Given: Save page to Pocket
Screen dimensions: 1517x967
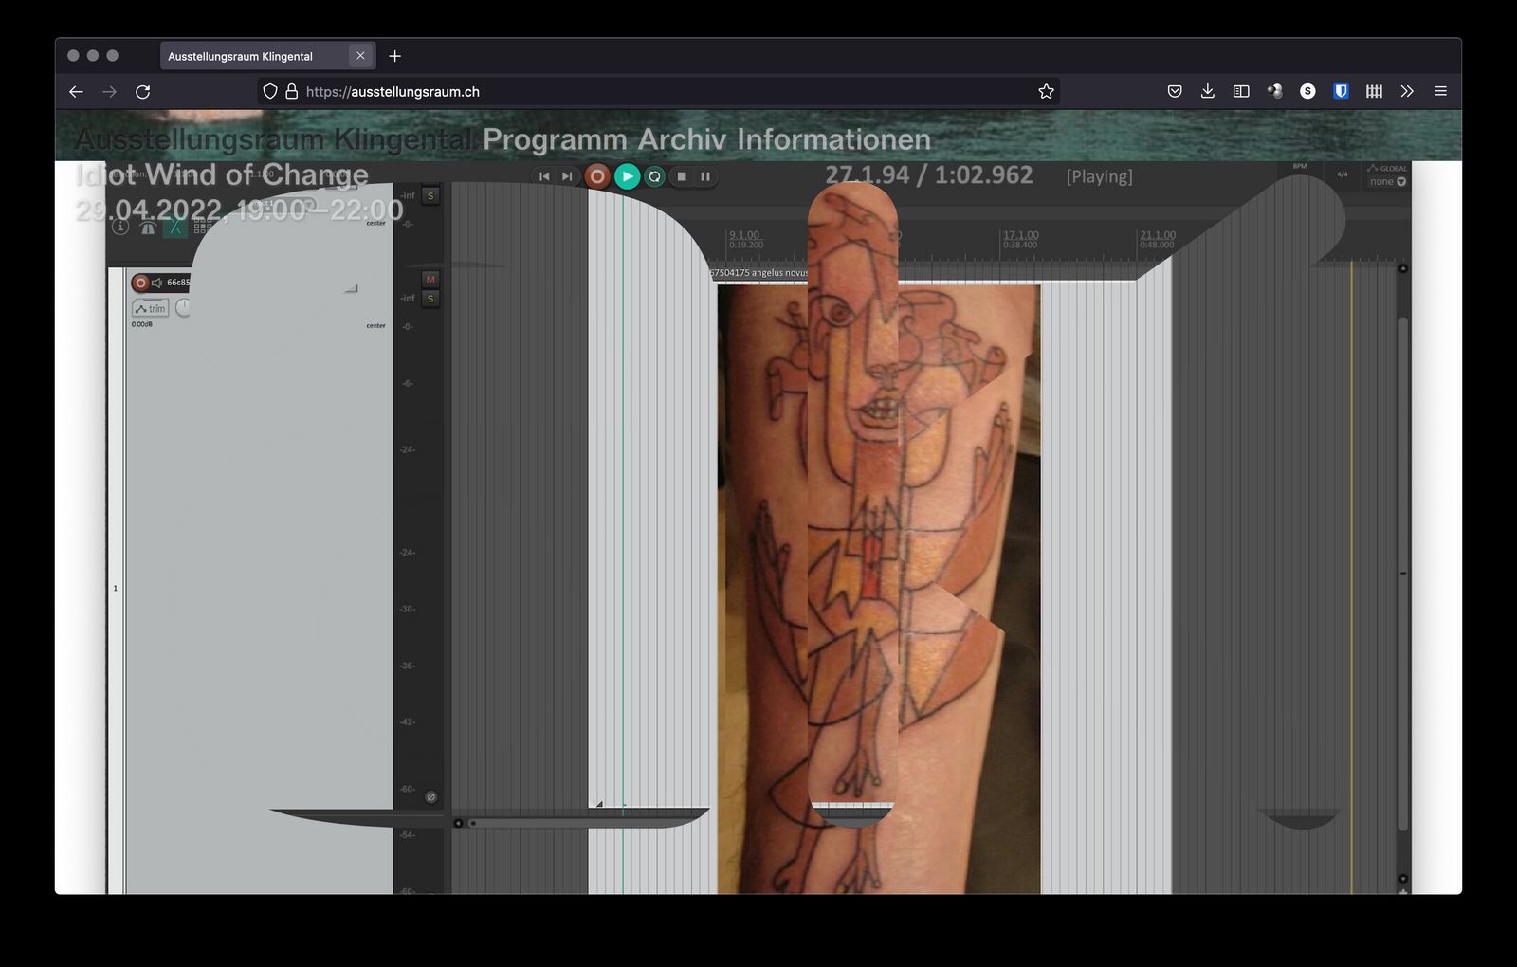Looking at the screenshot, I should pyautogui.click(x=1175, y=91).
